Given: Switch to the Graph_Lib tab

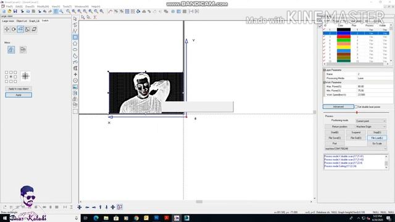Looking at the screenshot, I should [x=35, y=21].
